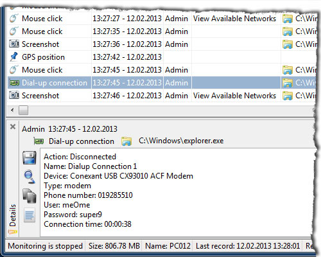Viewport: 321px width, 257px height.
Task: Close the Details panel with X
Action: coord(13,127)
